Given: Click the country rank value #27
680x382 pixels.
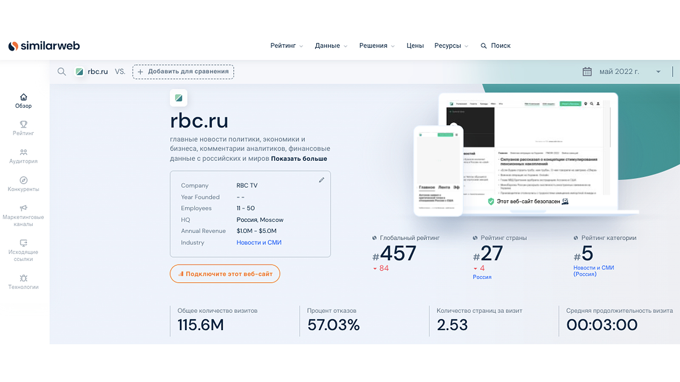Looking at the screenshot, I should [x=488, y=253].
